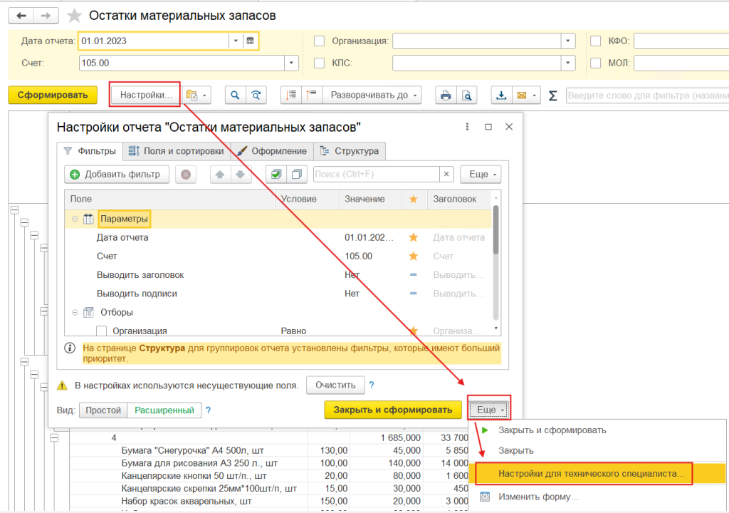729x513 pixels.
Task: Clear the Поиск field with its x
Action: (446, 174)
